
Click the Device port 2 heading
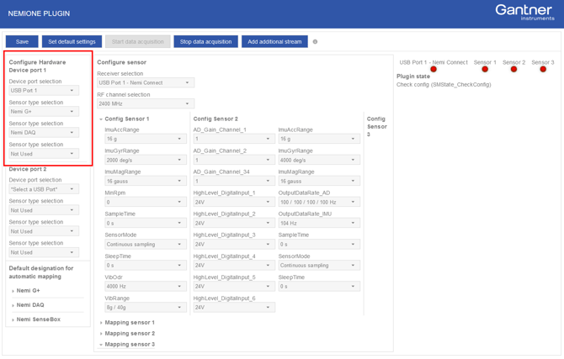[x=28, y=169]
